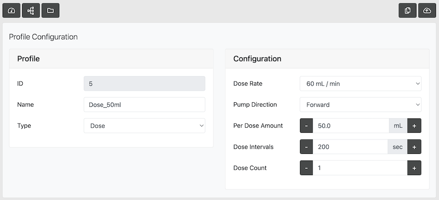Open the dashboard gauge icon
Image resolution: width=439 pixels, height=200 pixels.
[x=11, y=10]
